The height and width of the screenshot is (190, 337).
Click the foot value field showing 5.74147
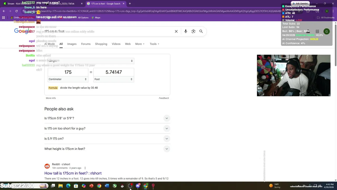(x=113, y=72)
